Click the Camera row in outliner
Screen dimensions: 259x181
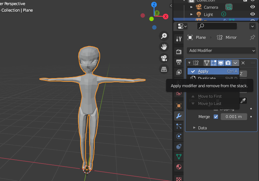tap(216, 7)
